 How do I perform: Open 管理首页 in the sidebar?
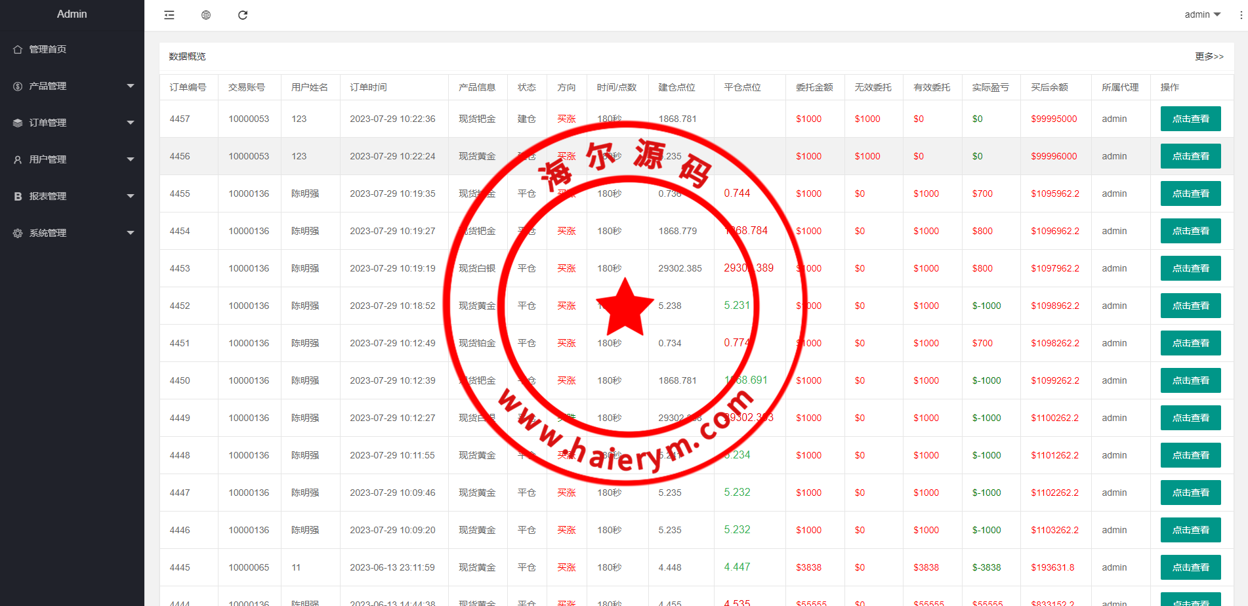click(48, 49)
